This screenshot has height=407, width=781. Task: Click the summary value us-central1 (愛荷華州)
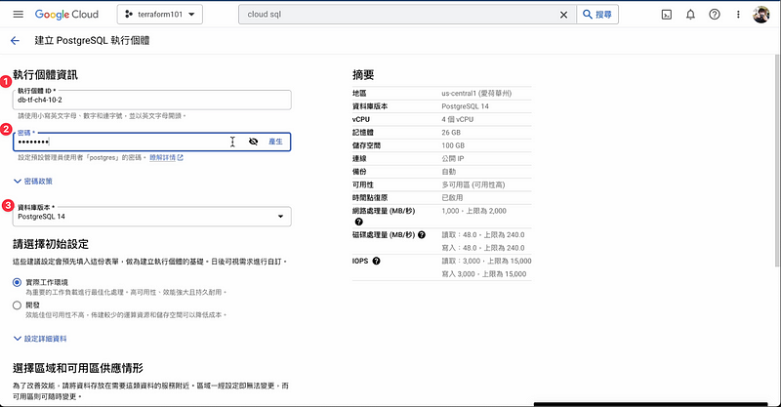point(476,93)
